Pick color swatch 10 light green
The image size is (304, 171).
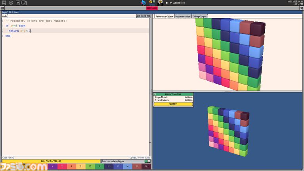[90, 167]
